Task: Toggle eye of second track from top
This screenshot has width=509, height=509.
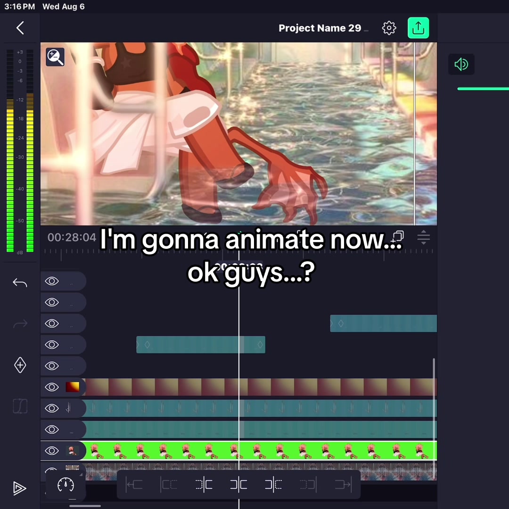Action: click(52, 302)
